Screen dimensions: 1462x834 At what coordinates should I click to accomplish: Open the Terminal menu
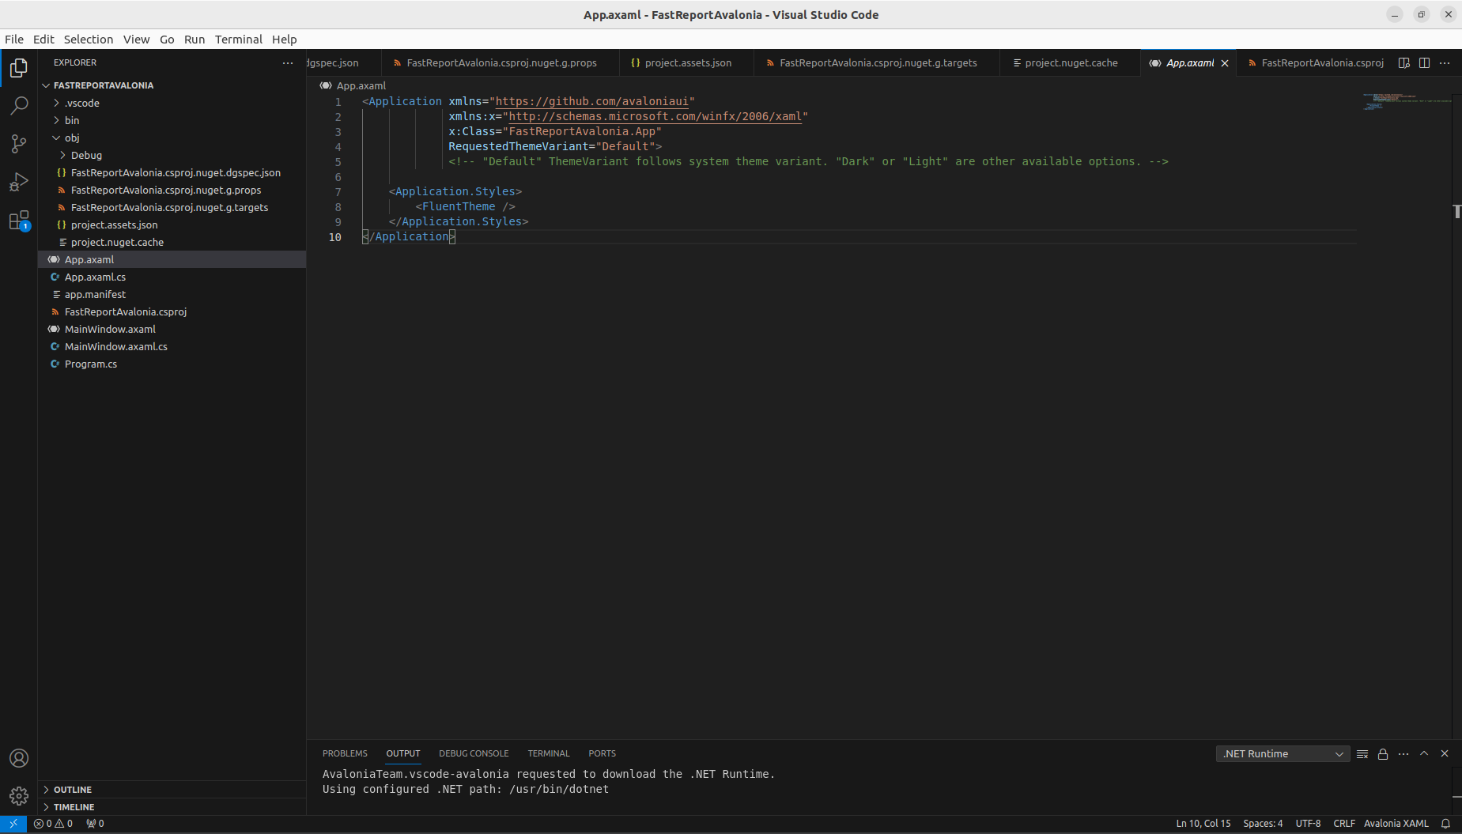(x=239, y=40)
